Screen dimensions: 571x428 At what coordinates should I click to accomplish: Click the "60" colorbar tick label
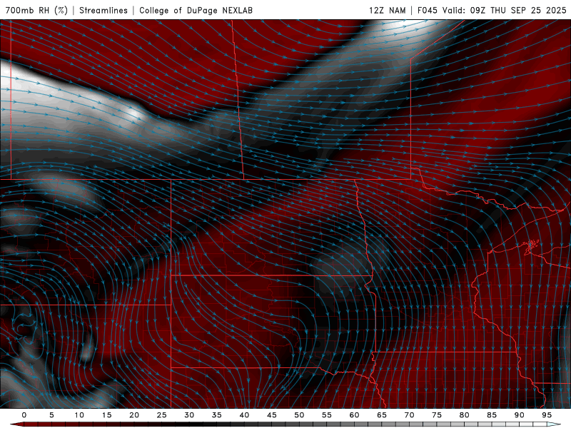coord(354,415)
